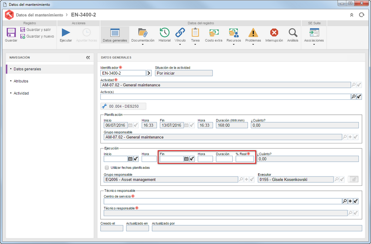Clear the Centro de servicio field with the brush

(356, 201)
